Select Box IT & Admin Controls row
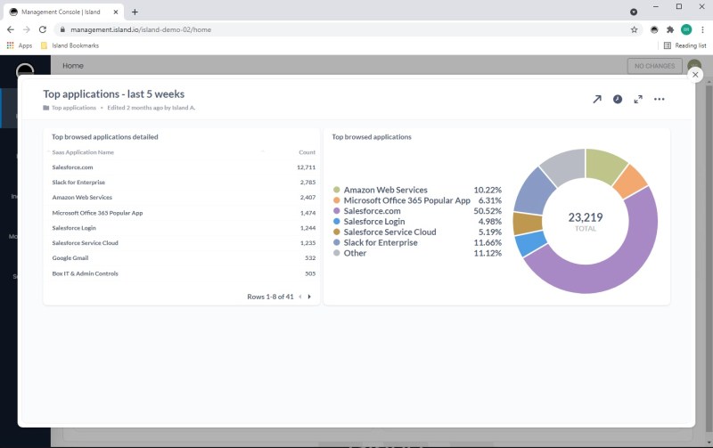Image resolution: width=713 pixels, height=448 pixels. point(184,273)
